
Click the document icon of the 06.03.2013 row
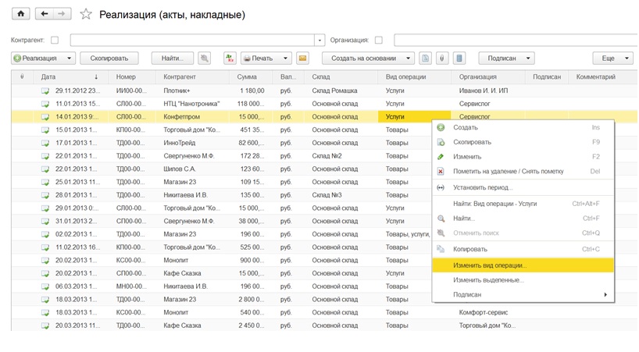pos(45,286)
